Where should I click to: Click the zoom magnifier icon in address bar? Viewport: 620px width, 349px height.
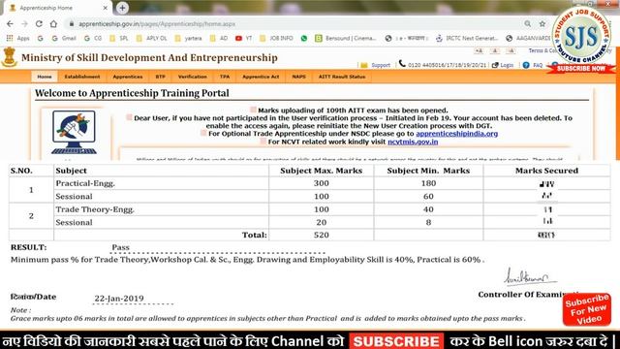coord(527,24)
